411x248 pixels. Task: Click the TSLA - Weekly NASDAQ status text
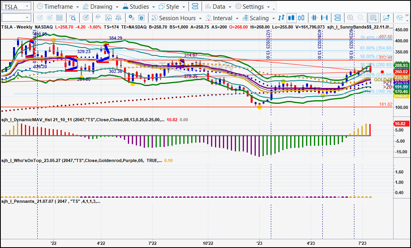(27, 27)
